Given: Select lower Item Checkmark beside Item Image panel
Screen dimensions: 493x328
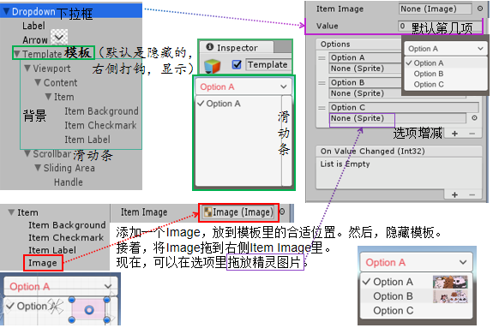Looking at the screenshot, I should coord(66,237).
